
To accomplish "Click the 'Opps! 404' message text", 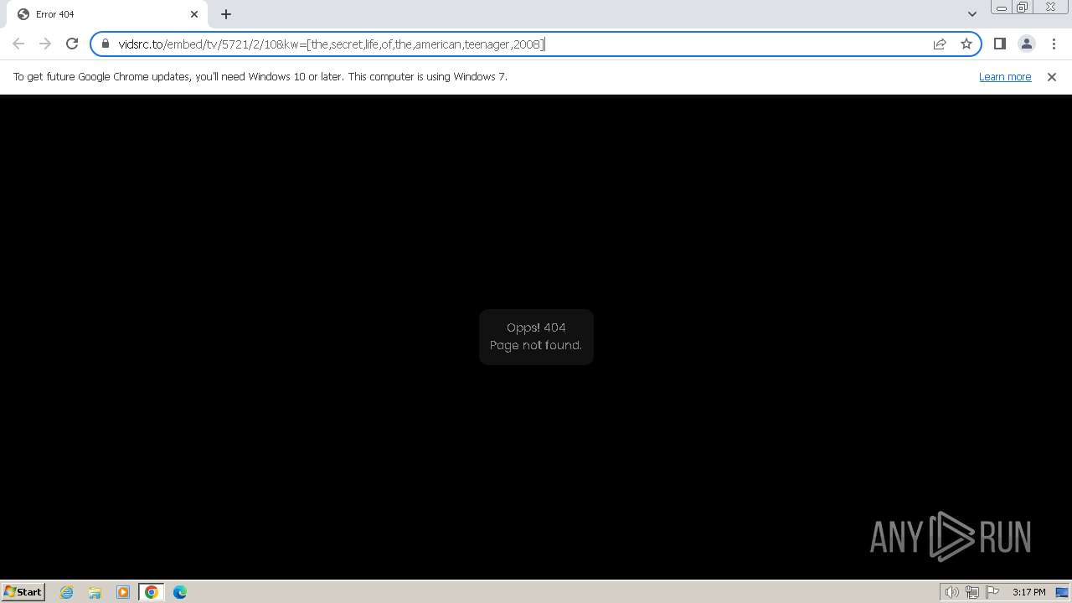I will click(536, 327).
